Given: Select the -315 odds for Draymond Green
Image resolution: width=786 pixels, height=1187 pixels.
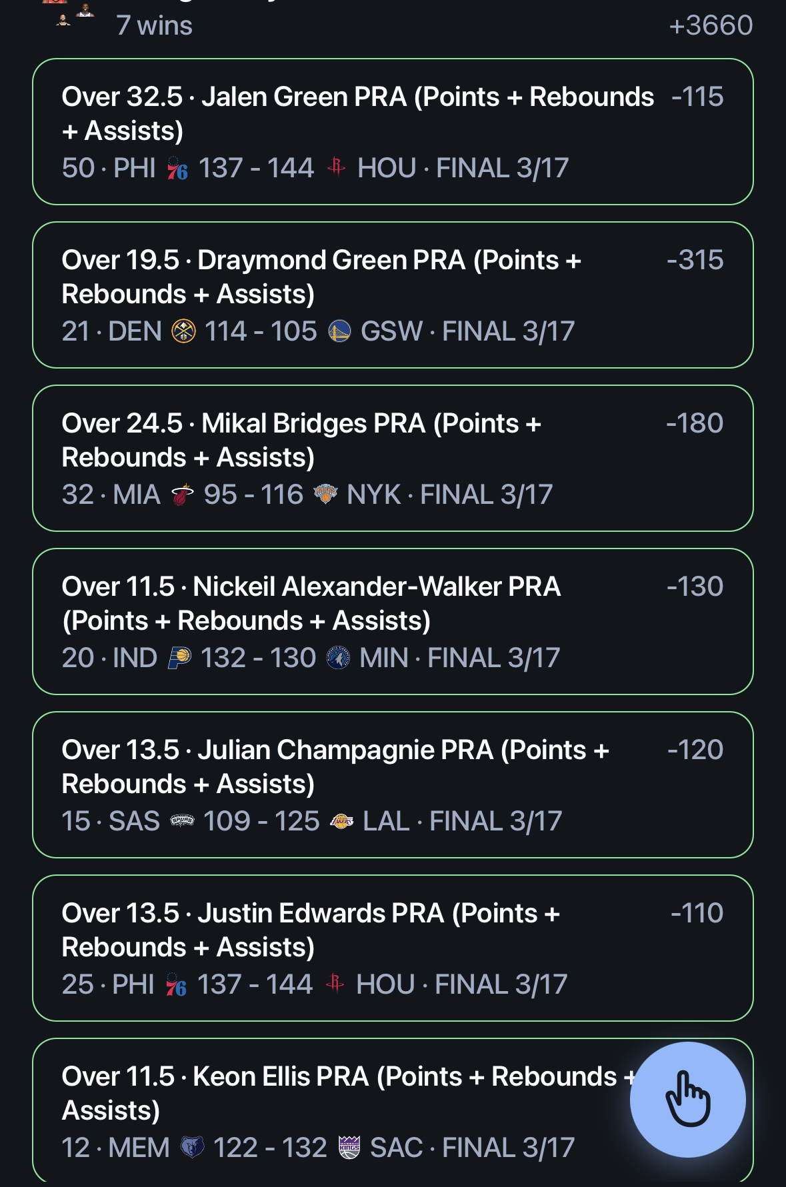Looking at the screenshot, I should click(695, 260).
